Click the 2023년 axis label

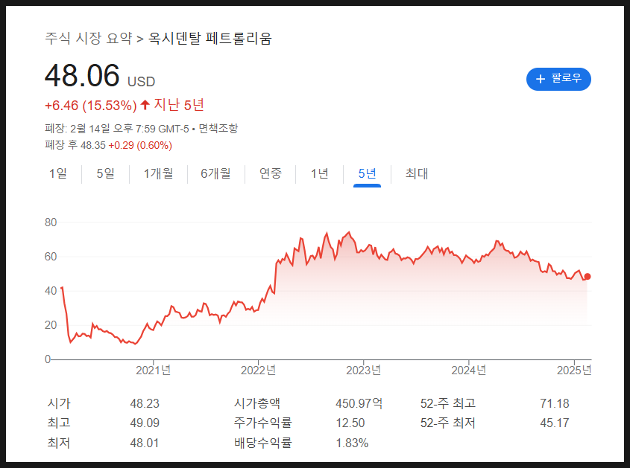coord(364,370)
